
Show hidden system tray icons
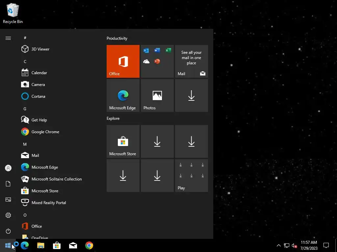(278, 245)
